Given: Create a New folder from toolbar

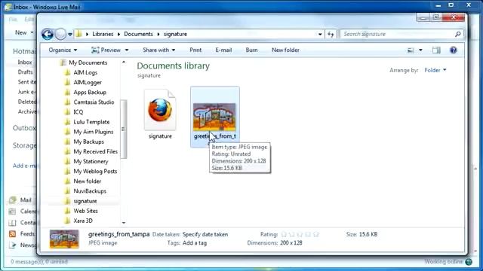Looking at the screenshot, I should pos(285,50).
